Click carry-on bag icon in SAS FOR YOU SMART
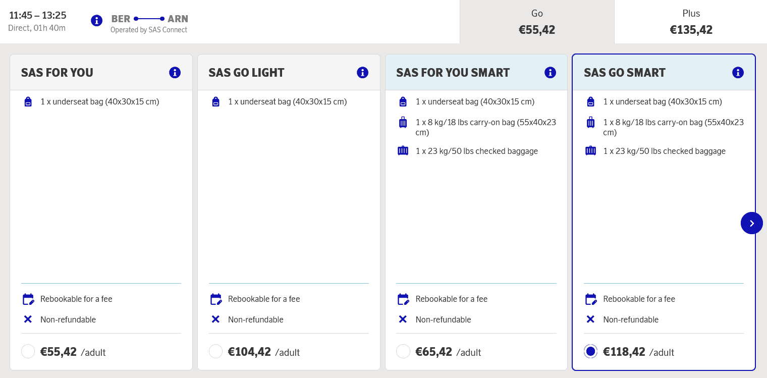The height and width of the screenshot is (378, 767). coord(403,122)
